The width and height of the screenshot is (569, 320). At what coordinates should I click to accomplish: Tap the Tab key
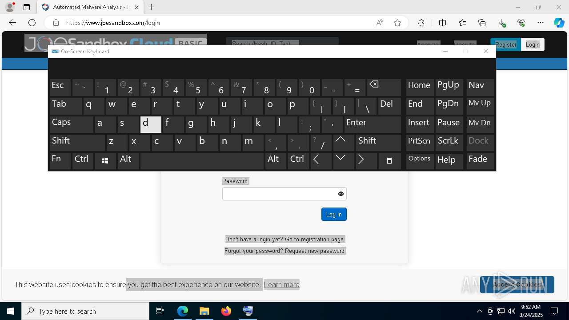(x=66, y=106)
